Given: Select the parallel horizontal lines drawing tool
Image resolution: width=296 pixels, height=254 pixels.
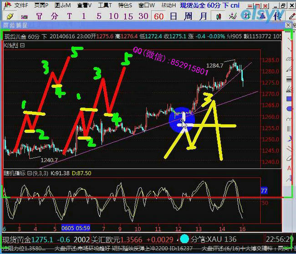Looking at the screenshot, I should (289, 79).
